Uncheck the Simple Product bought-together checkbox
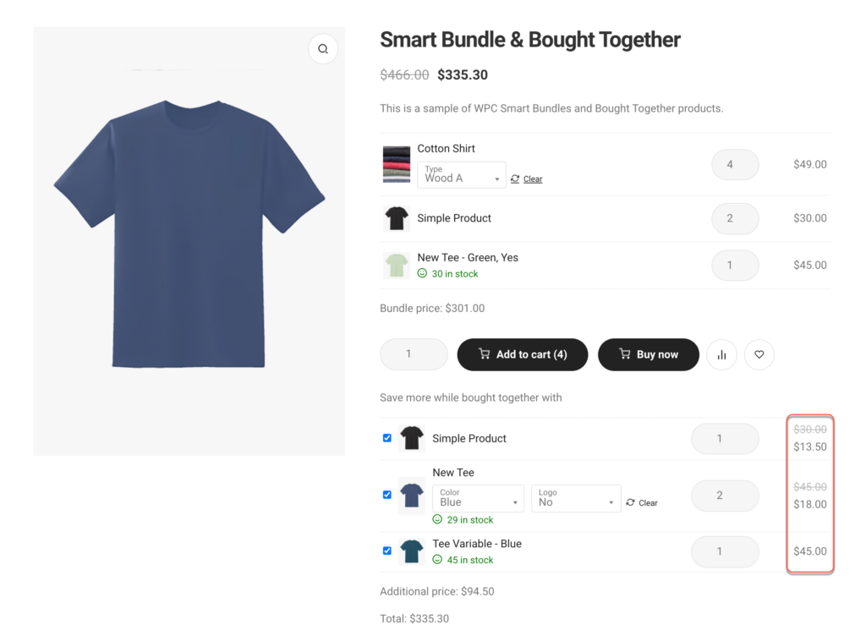Screen dimensions: 866x636 click(x=387, y=438)
